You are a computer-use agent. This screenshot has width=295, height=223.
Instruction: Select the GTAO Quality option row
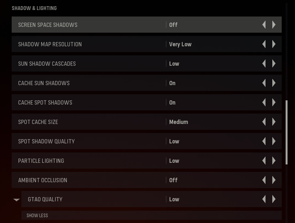(151, 199)
